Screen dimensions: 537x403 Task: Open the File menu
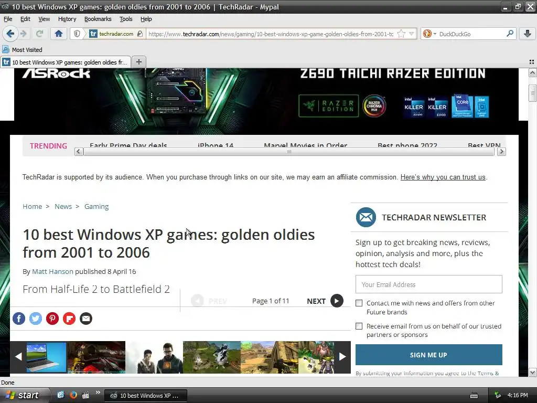[x=8, y=19]
